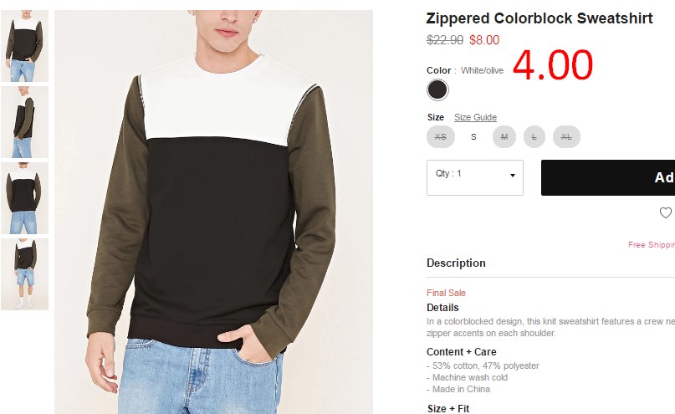View the fourth full-body thumbnail

click(24, 274)
